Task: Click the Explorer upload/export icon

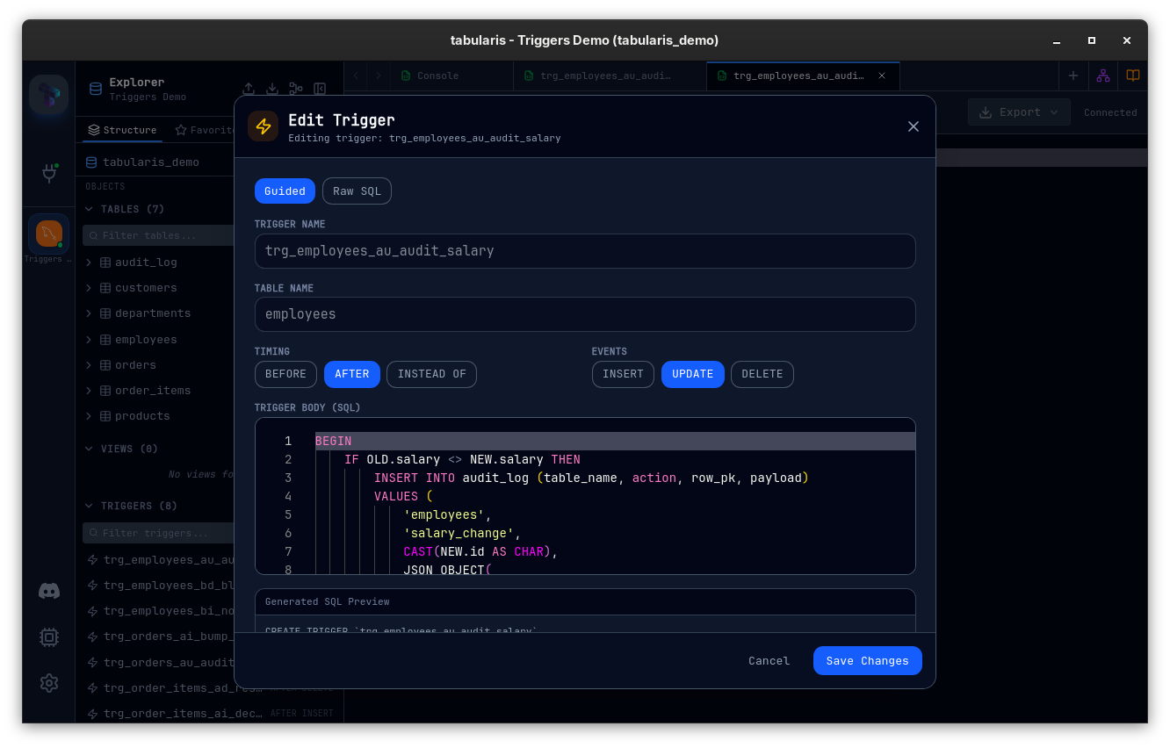Action: [249, 89]
